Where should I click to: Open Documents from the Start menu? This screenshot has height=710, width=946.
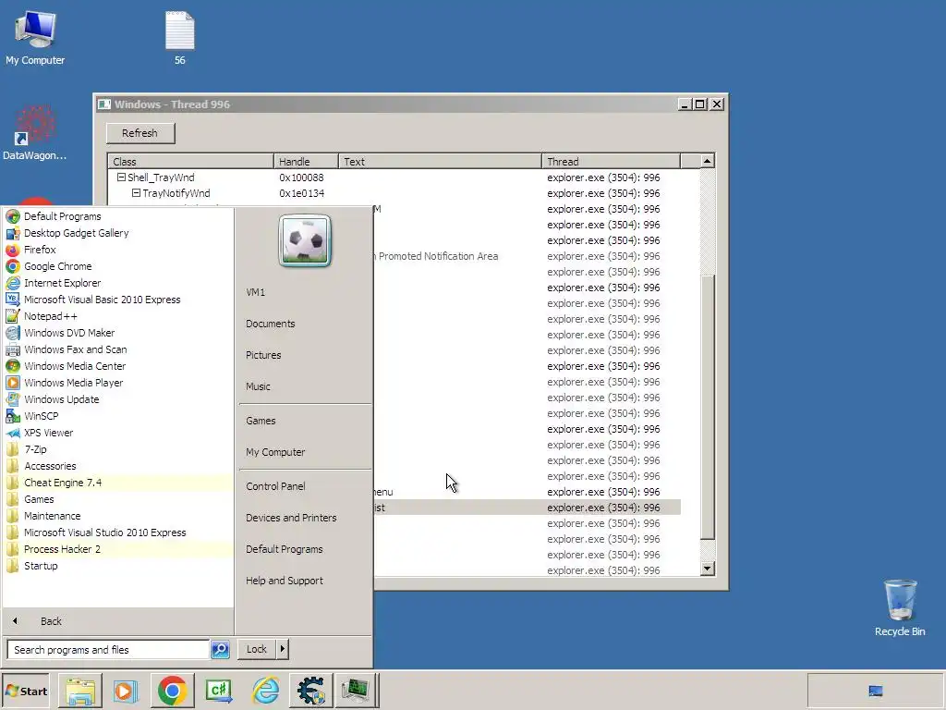coord(271,324)
